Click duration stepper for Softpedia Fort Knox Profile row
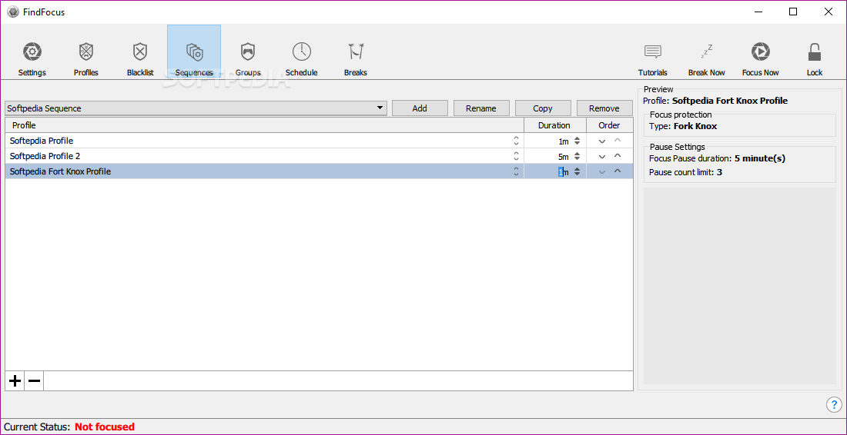The image size is (847, 435). pos(577,172)
